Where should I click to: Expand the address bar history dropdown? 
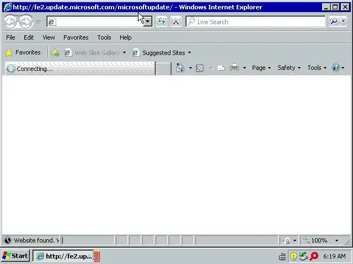(148, 22)
